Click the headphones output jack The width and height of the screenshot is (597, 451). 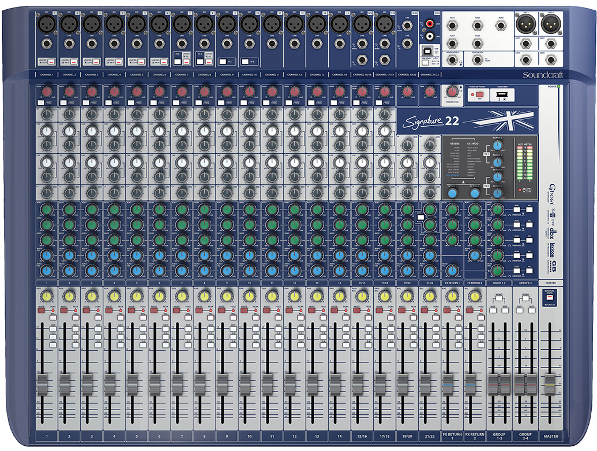point(452,60)
